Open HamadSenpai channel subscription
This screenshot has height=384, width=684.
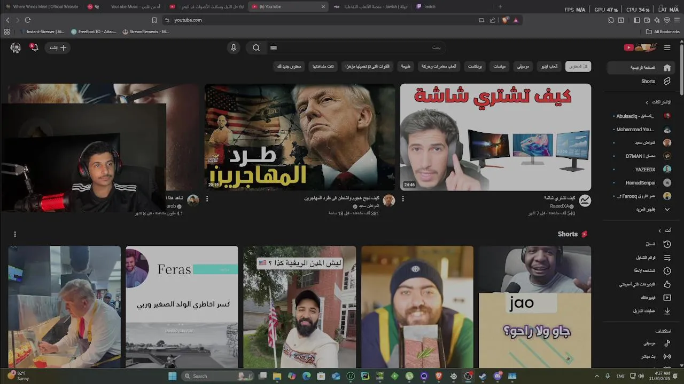(x=641, y=183)
